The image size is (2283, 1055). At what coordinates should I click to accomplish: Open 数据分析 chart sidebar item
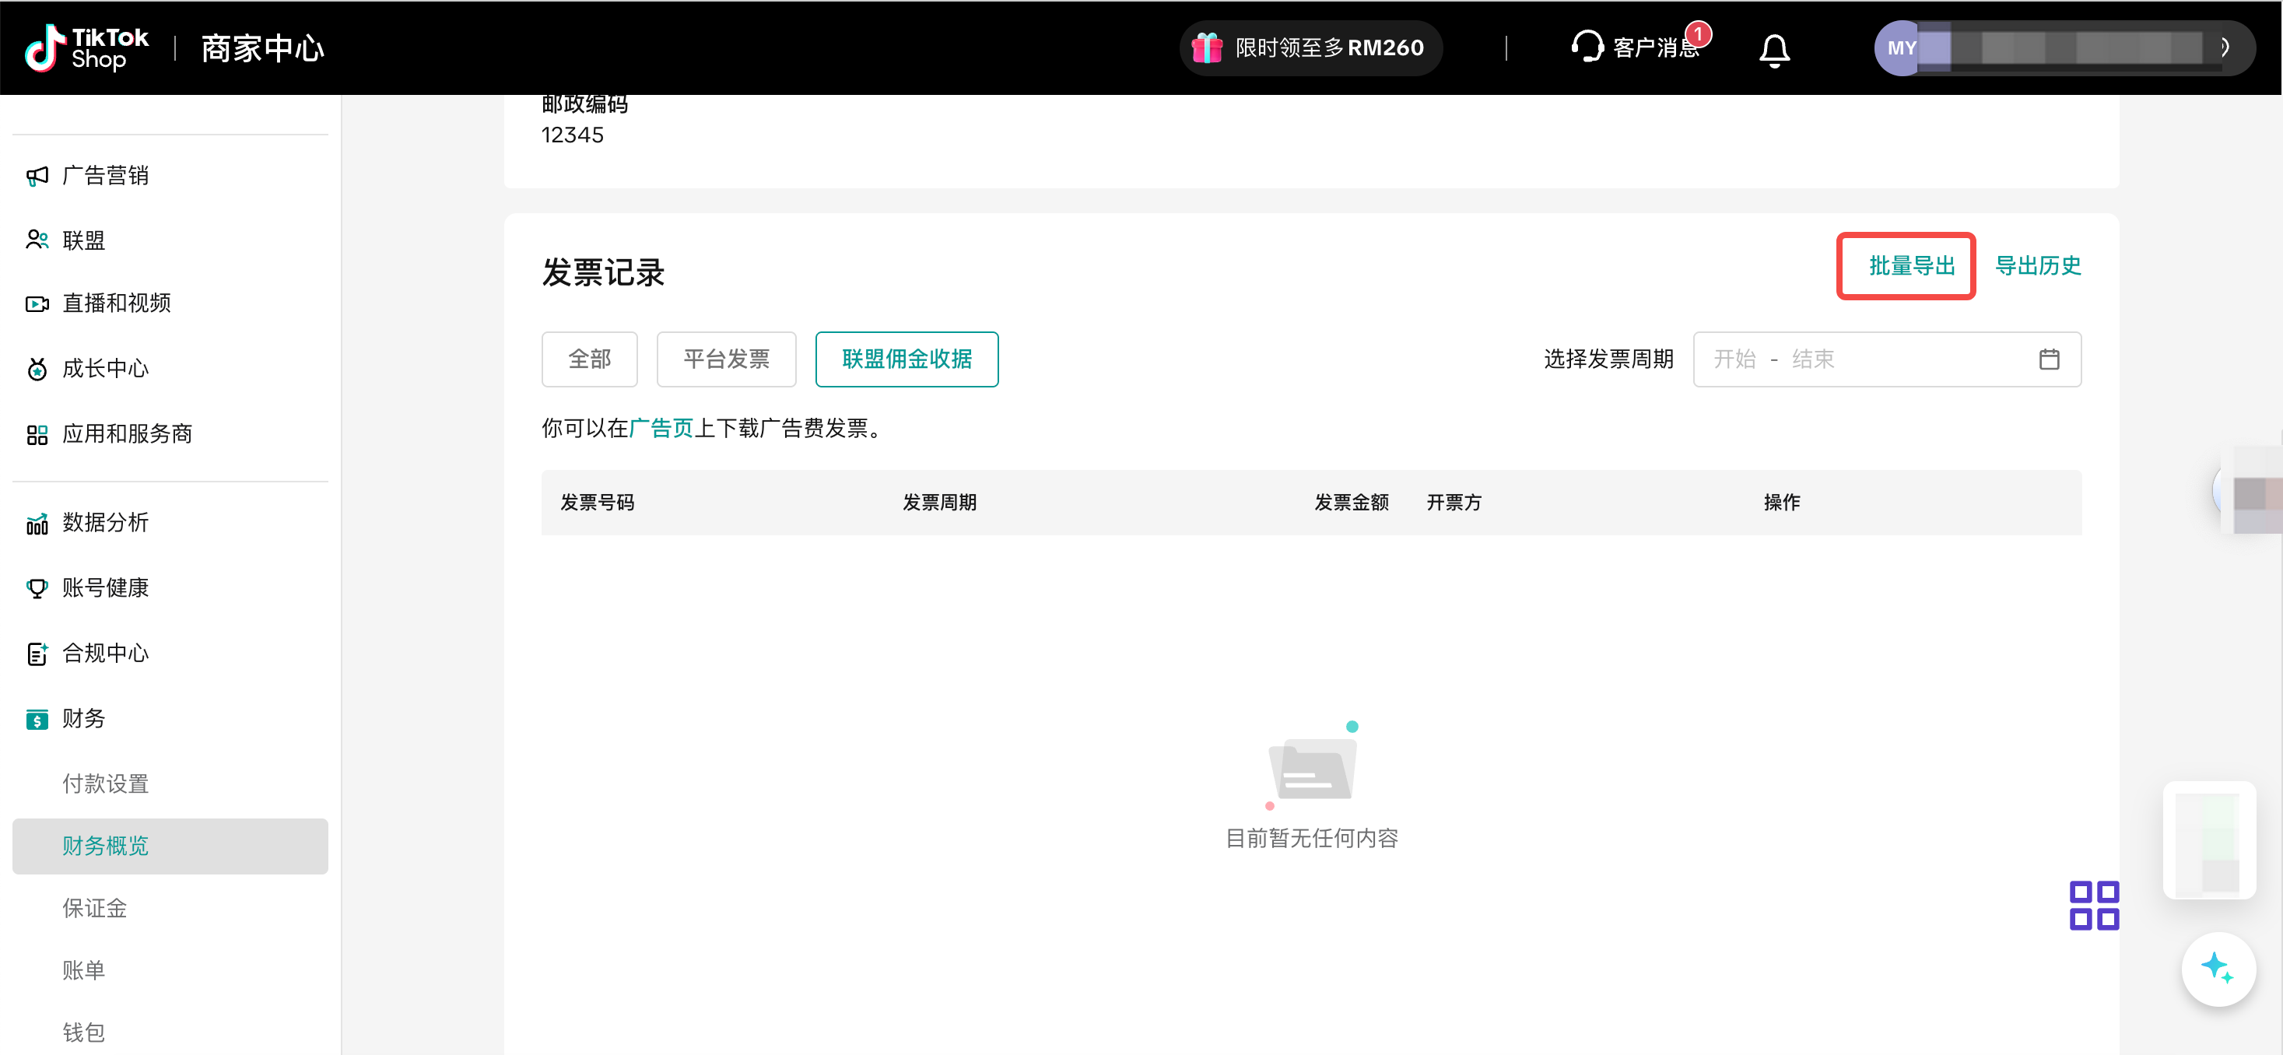tap(104, 523)
